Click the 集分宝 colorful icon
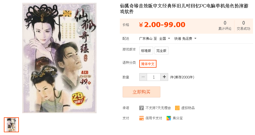 coord(169,118)
